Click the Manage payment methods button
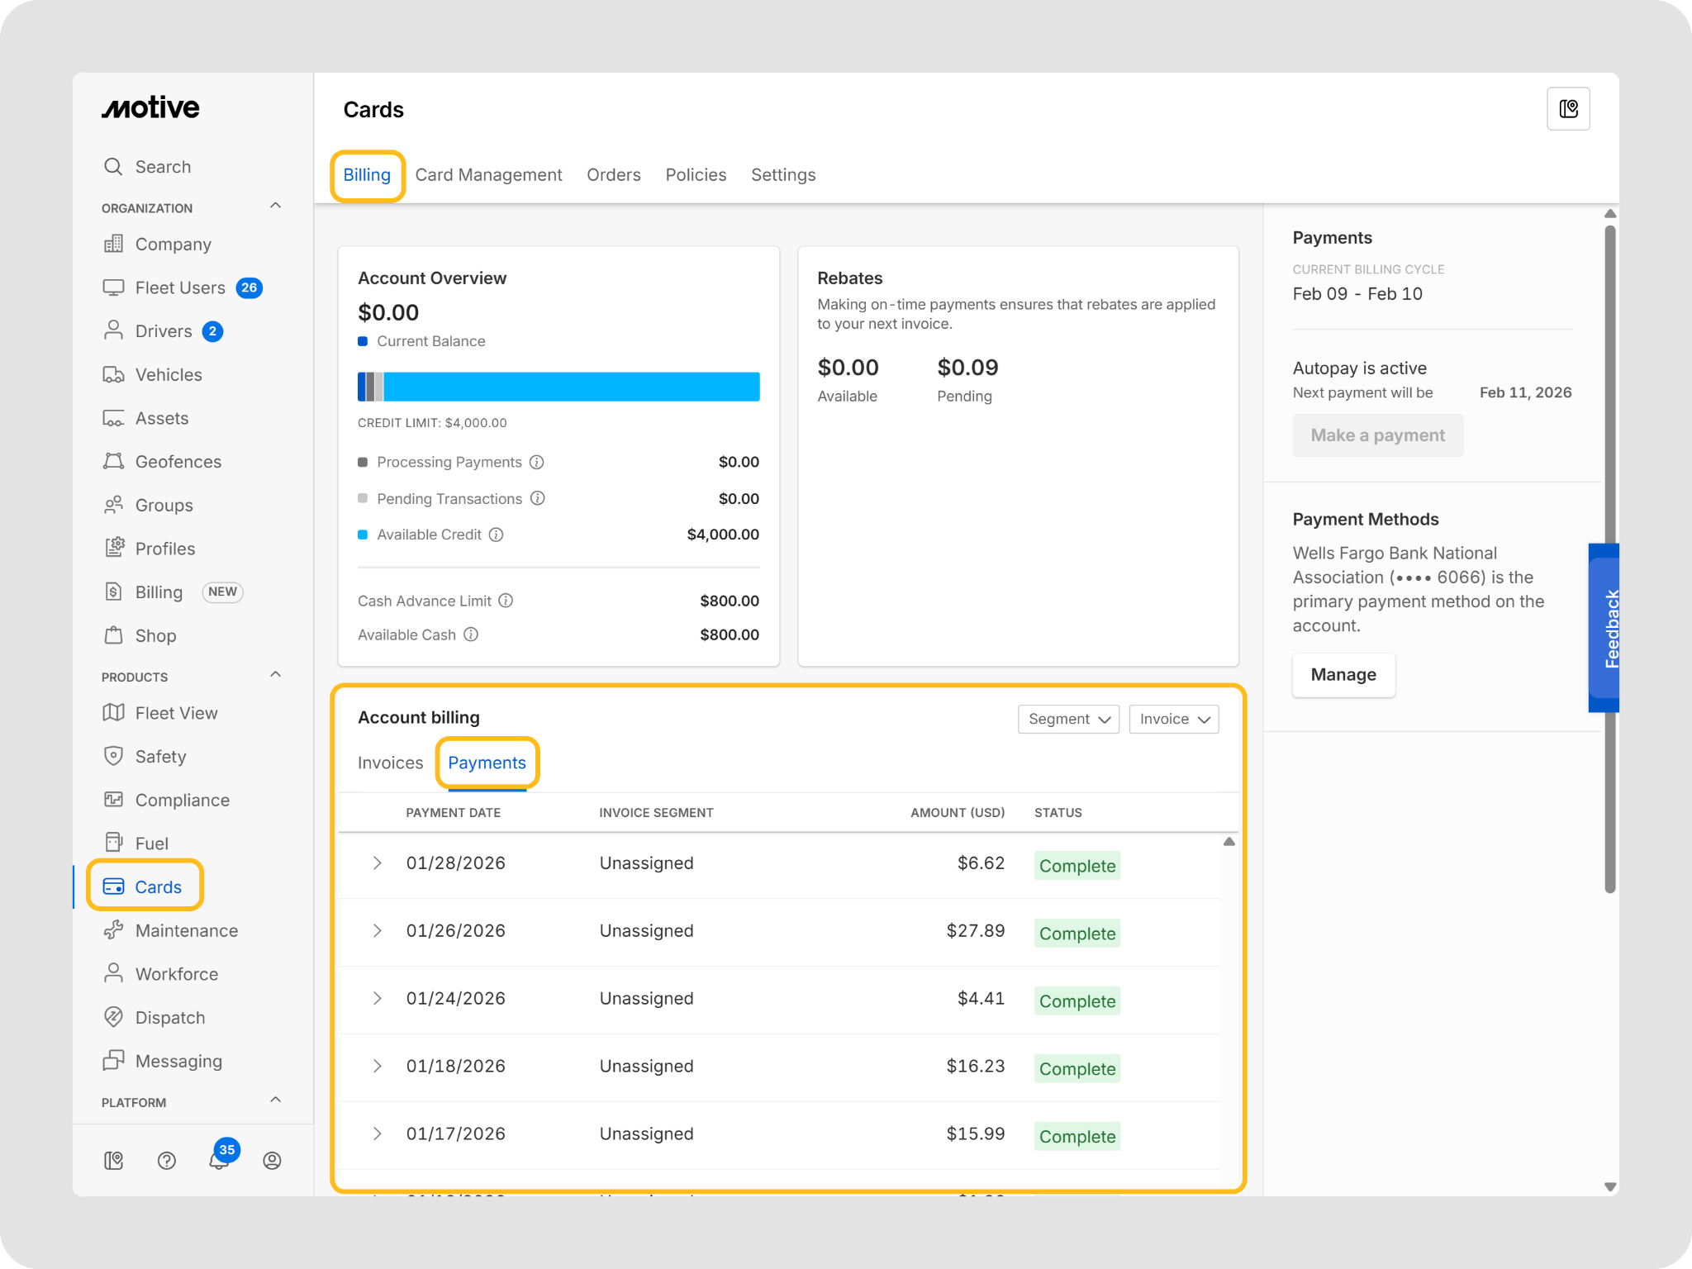 point(1343,675)
